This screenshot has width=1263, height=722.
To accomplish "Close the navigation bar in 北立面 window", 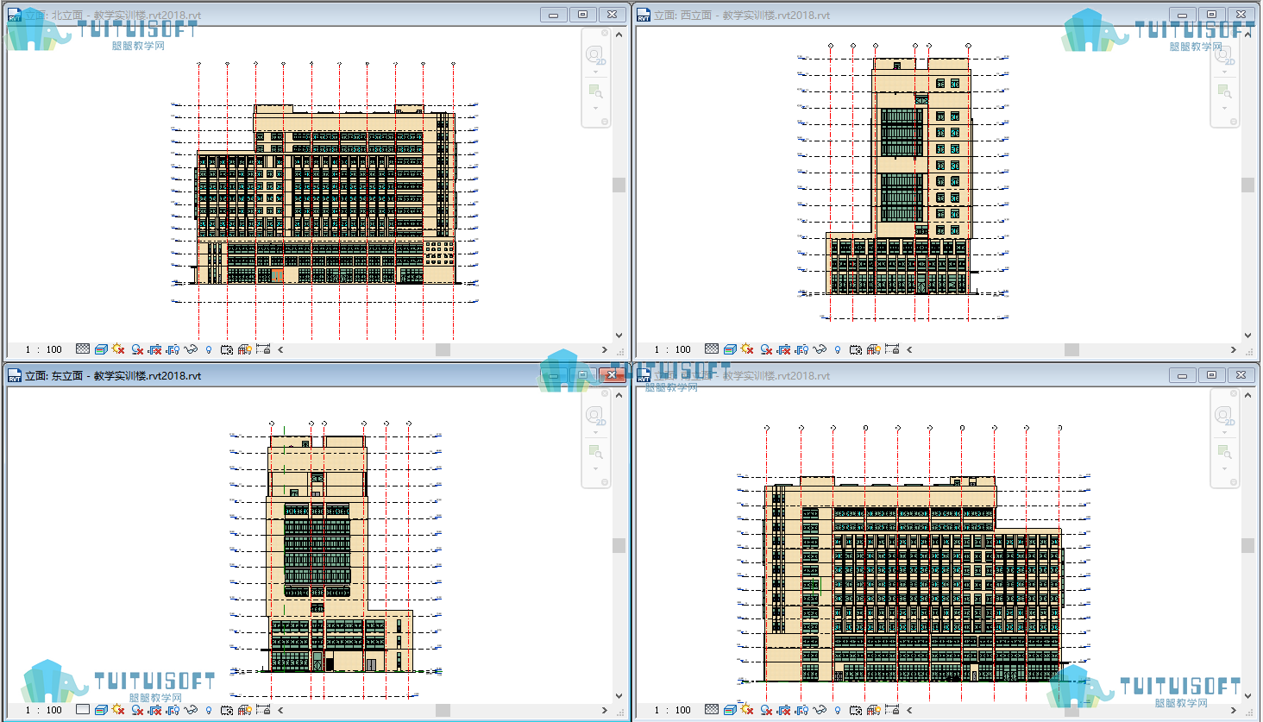I will [605, 33].
